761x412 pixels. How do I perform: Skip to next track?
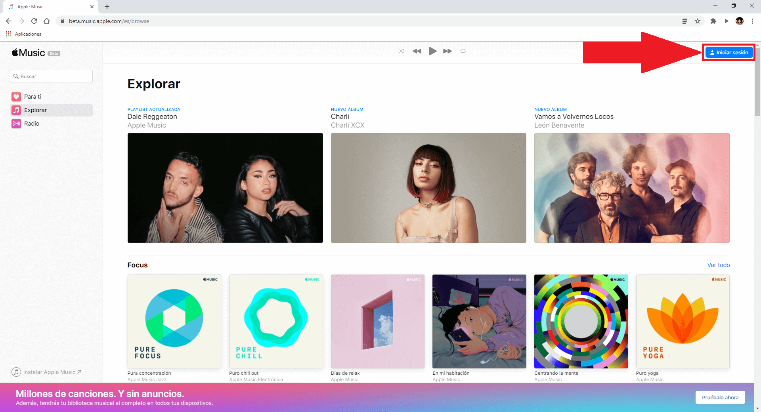(x=447, y=51)
